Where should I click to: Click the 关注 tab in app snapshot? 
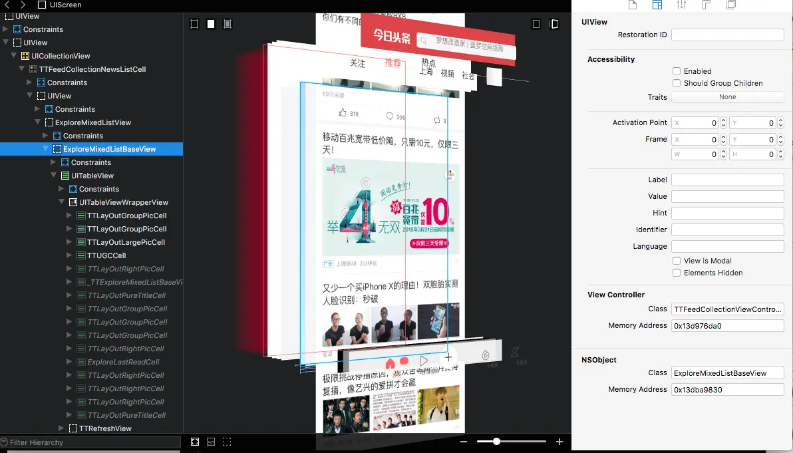[357, 63]
